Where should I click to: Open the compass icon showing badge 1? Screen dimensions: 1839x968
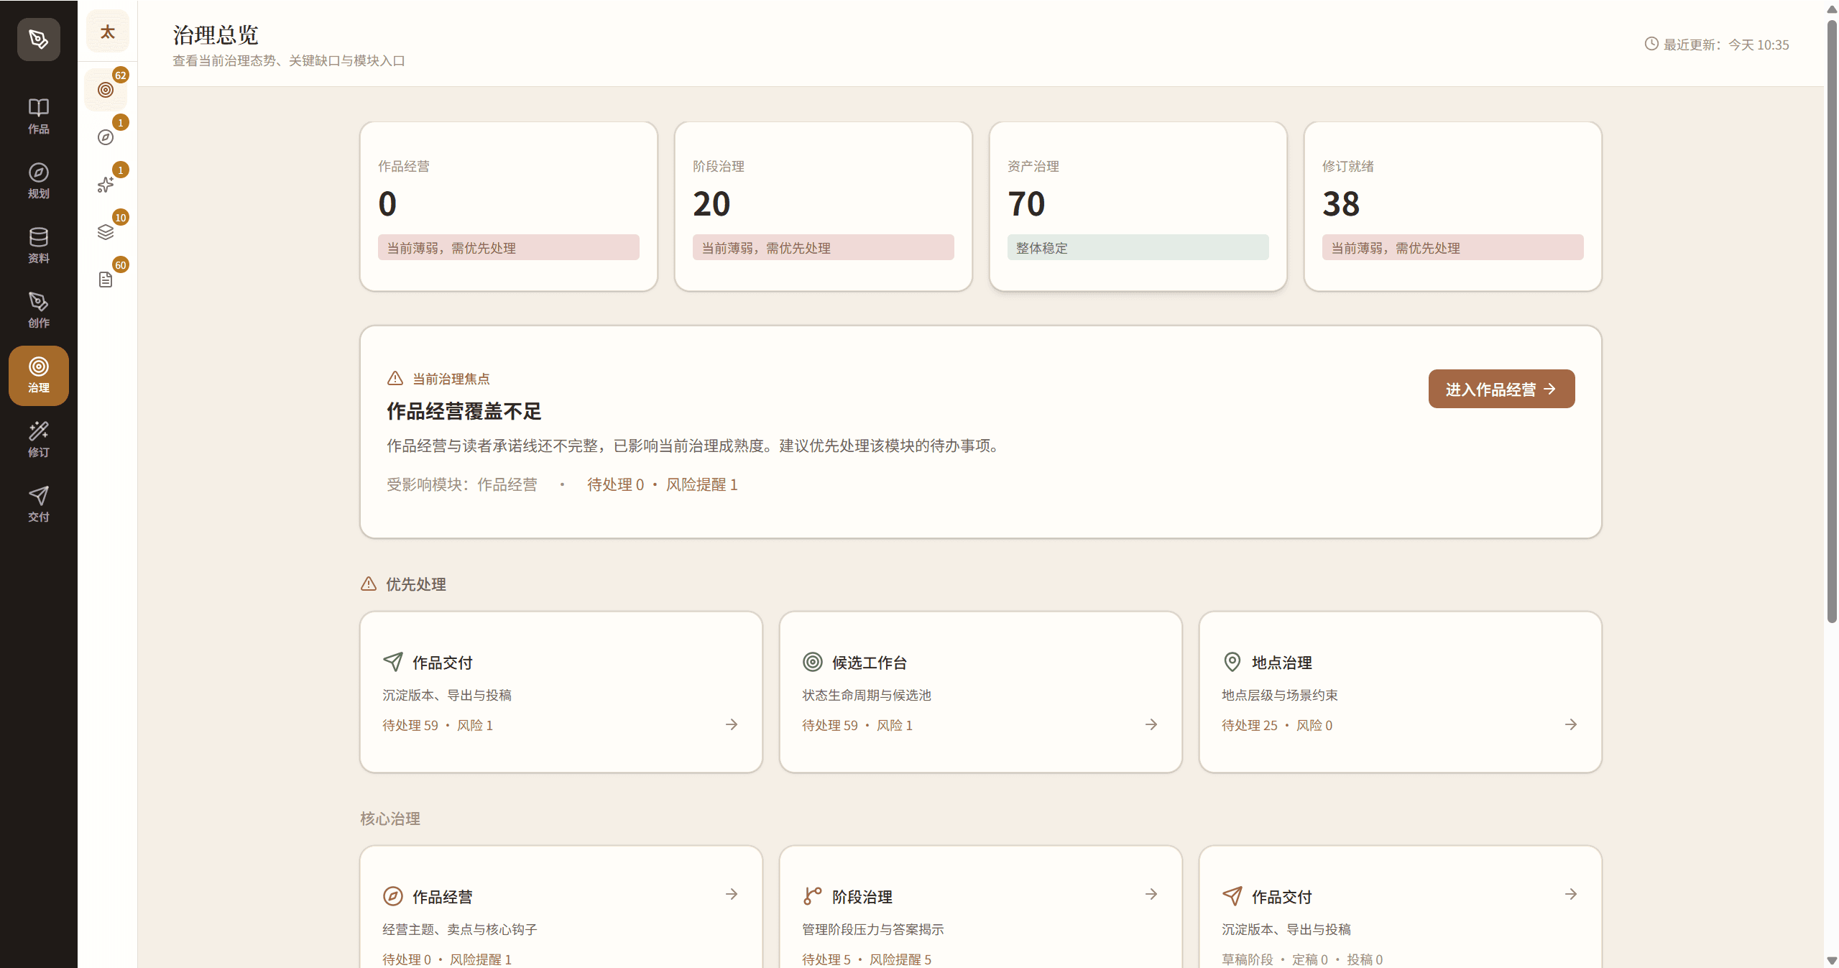click(x=106, y=137)
